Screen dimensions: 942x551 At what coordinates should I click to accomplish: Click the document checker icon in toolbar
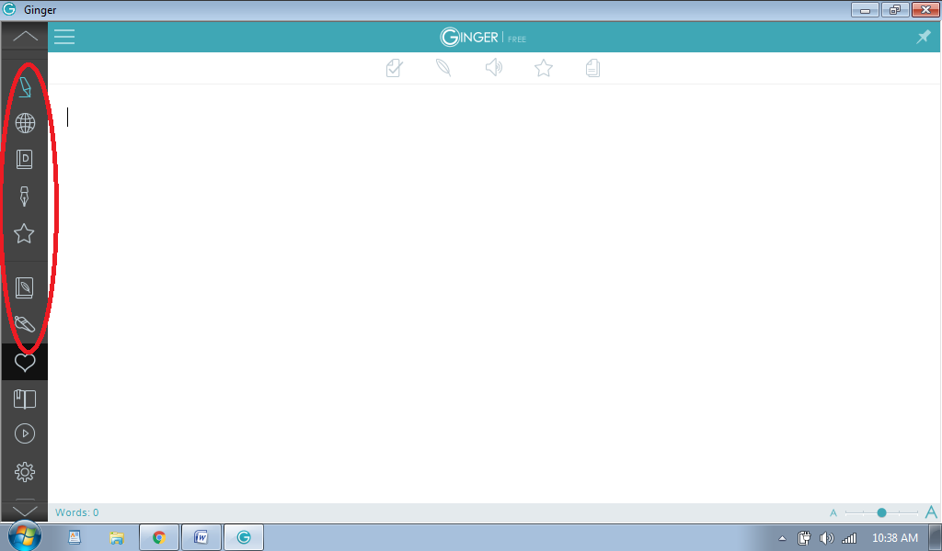click(x=394, y=67)
